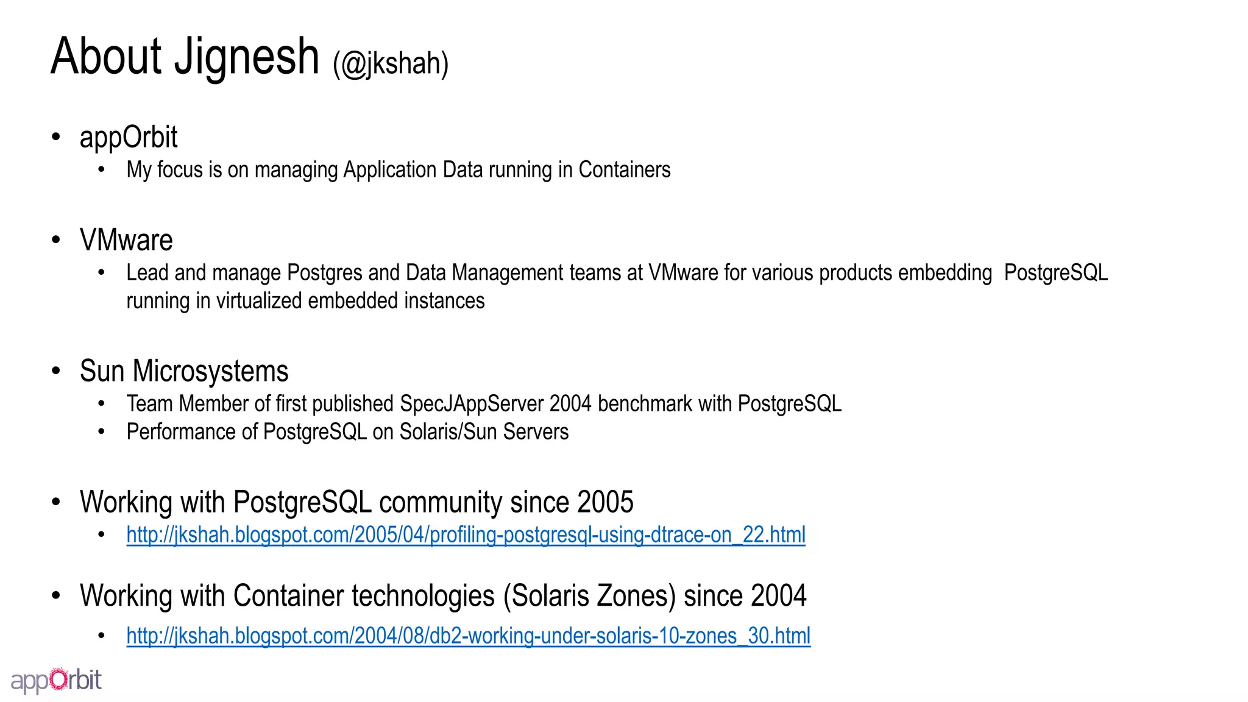Select the "My focus is on managing" line

(398, 169)
